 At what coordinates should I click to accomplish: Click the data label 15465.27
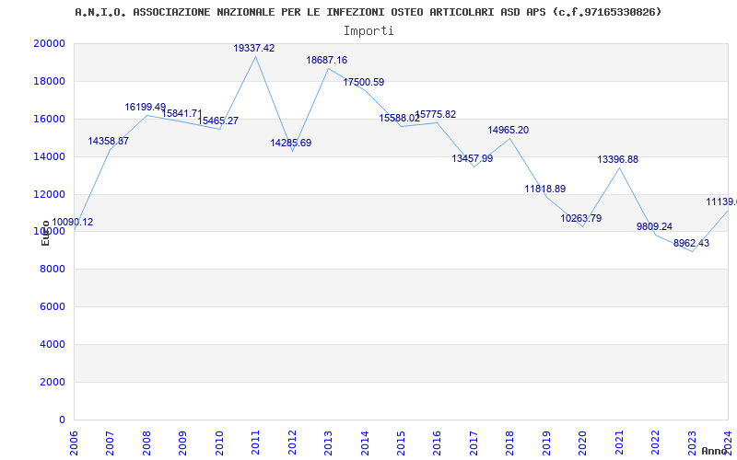click(x=217, y=121)
